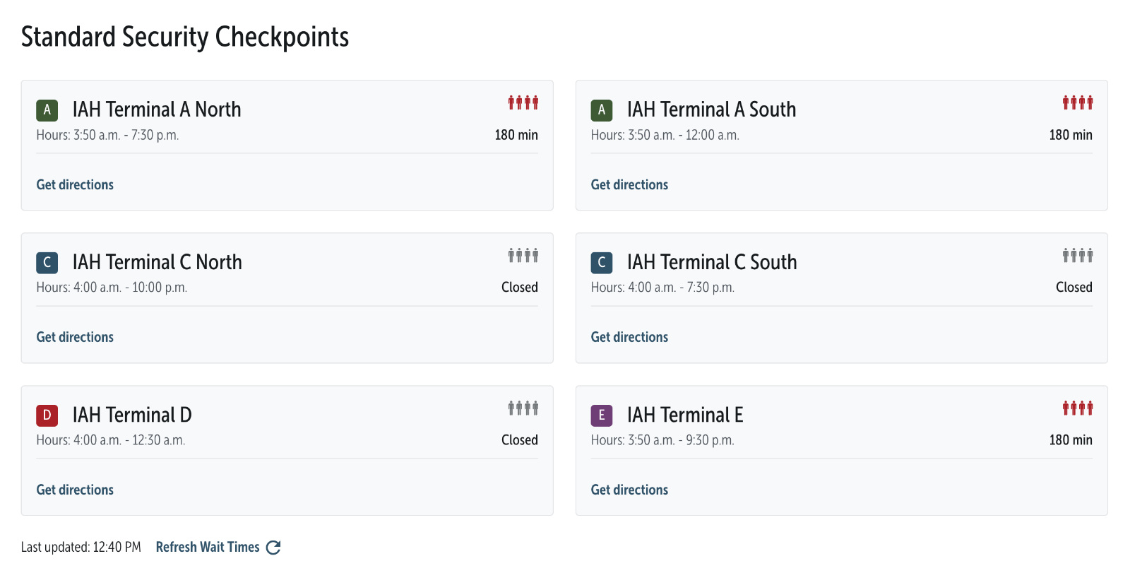
Task: Open Get directions for IAH Terminal A North
Action: tap(75, 184)
